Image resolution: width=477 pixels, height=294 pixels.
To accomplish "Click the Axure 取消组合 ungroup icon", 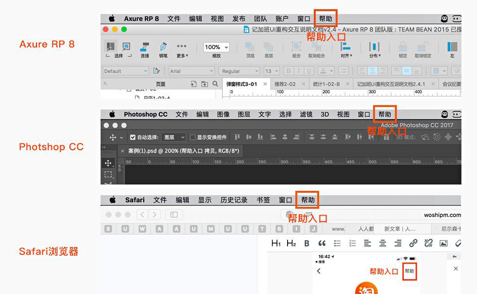I will (x=316, y=46).
